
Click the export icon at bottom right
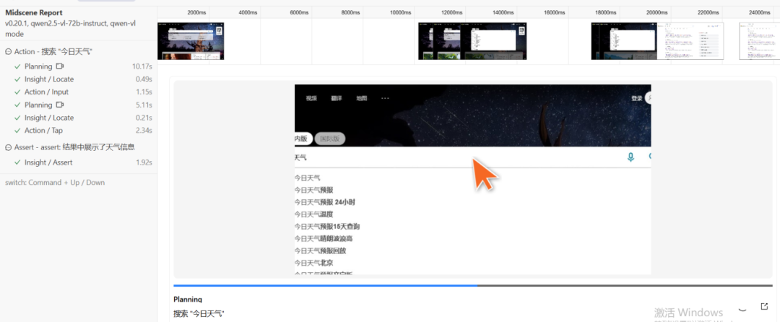coord(765,306)
